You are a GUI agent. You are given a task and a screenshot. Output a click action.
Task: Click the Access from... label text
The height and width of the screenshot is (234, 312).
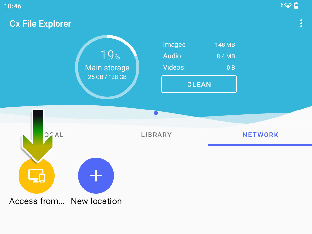tap(37, 201)
